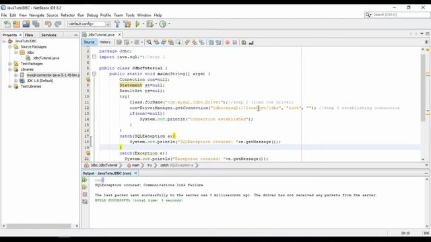The width and height of the screenshot is (431, 242).
Task: Click the Previous Bookmark editor icon
Action: click(187, 42)
